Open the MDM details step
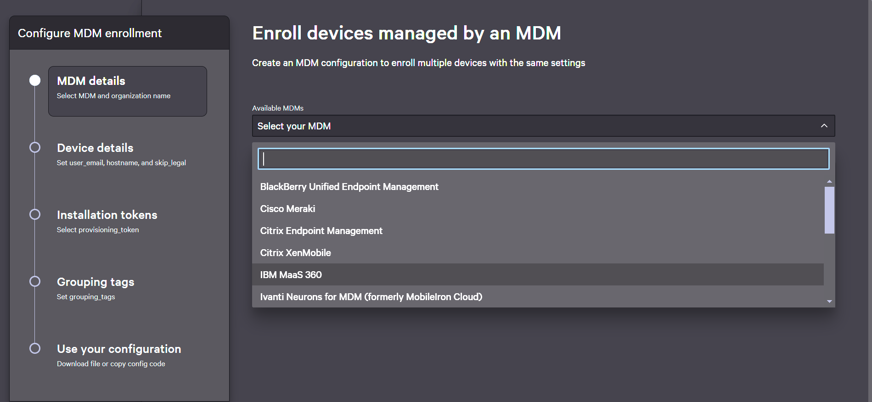 coord(128,91)
